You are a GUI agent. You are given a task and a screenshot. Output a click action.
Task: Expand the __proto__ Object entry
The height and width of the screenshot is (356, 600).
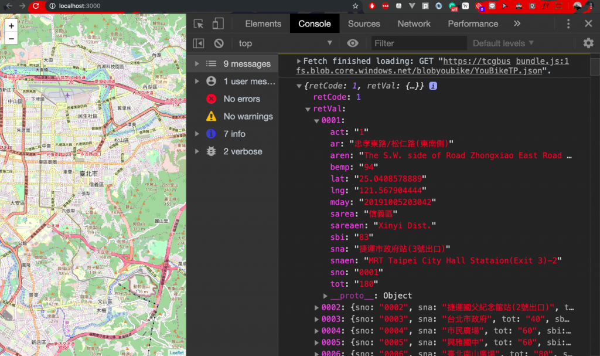(325, 296)
